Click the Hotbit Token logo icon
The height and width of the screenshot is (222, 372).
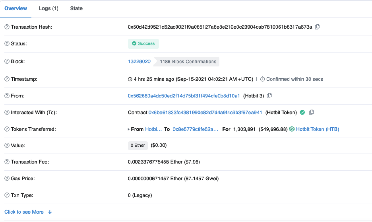[292, 129]
